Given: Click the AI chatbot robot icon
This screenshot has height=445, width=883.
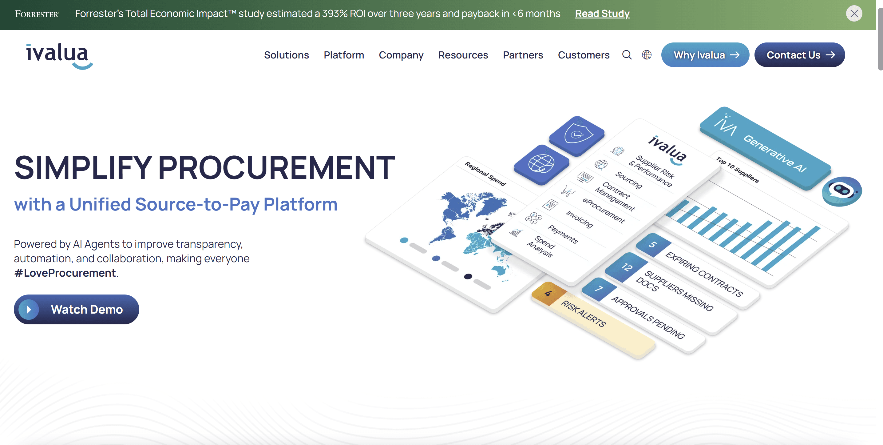Looking at the screenshot, I should pos(841,191).
